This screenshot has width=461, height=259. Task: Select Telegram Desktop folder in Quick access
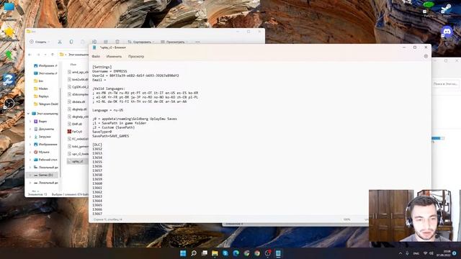(x=45, y=104)
